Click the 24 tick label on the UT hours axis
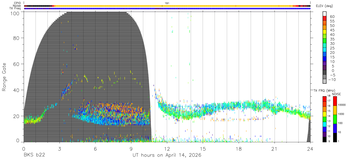The width and height of the screenshot is (349, 161). tap(310, 149)
